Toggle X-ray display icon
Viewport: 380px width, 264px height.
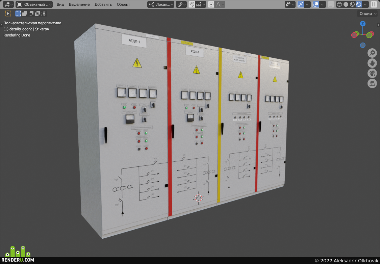(331, 4)
